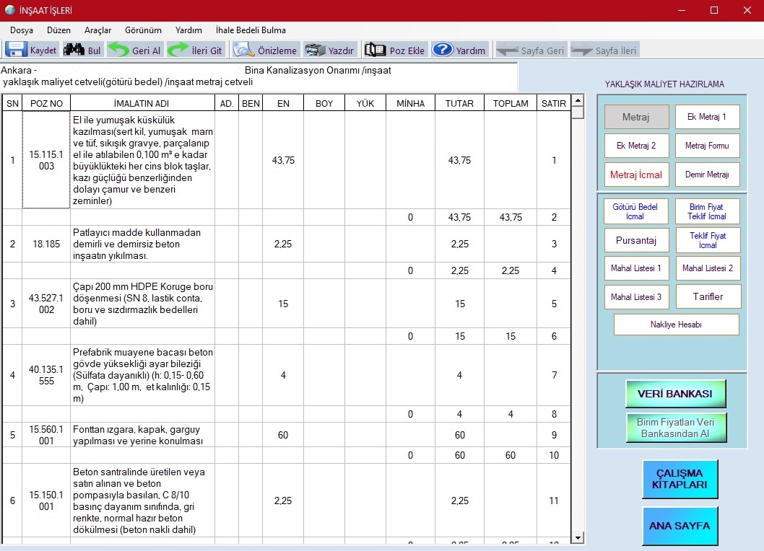
Task: Open Yardım question mark toolbar icon
Action: pos(442,50)
